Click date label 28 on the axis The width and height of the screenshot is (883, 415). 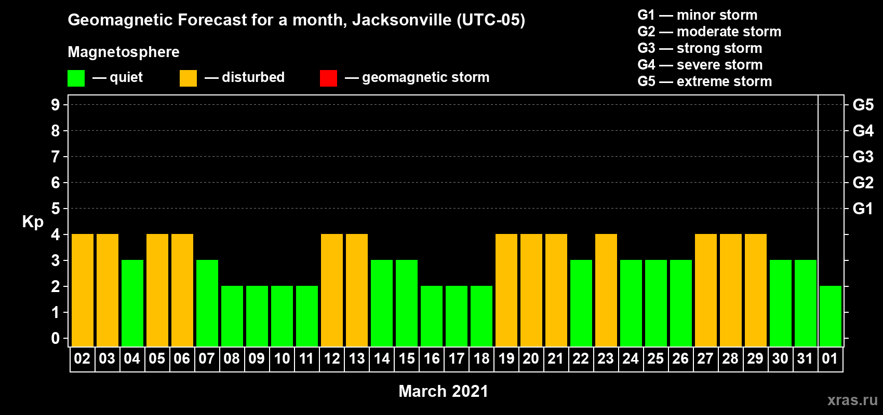click(x=730, y=359)
